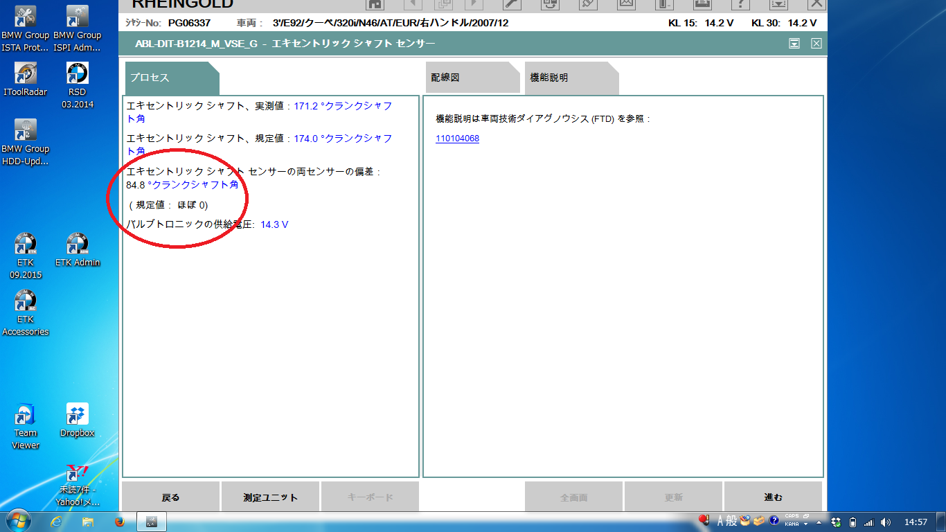This screenshot has width=946, height=532.
Task: Open the 110104068 FTD link
Action: coord(457,139)
